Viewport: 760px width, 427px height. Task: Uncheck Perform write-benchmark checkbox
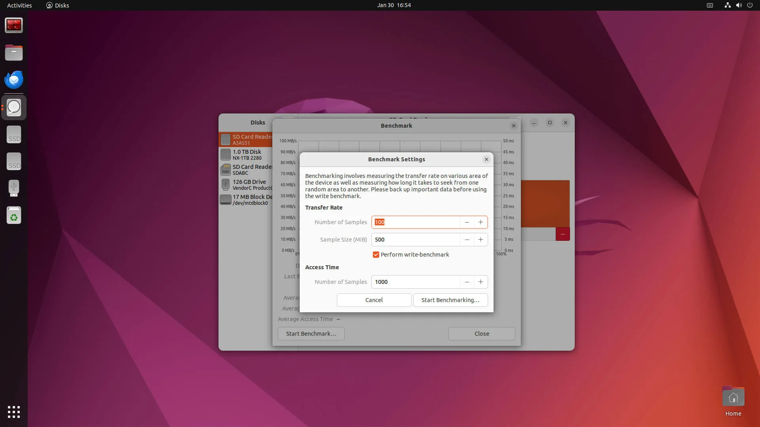click(x=376, y=255)
